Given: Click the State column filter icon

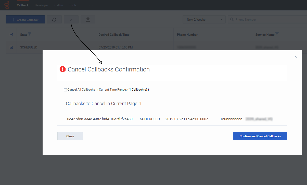Looking at the screenshot, I should click(30, 34).
